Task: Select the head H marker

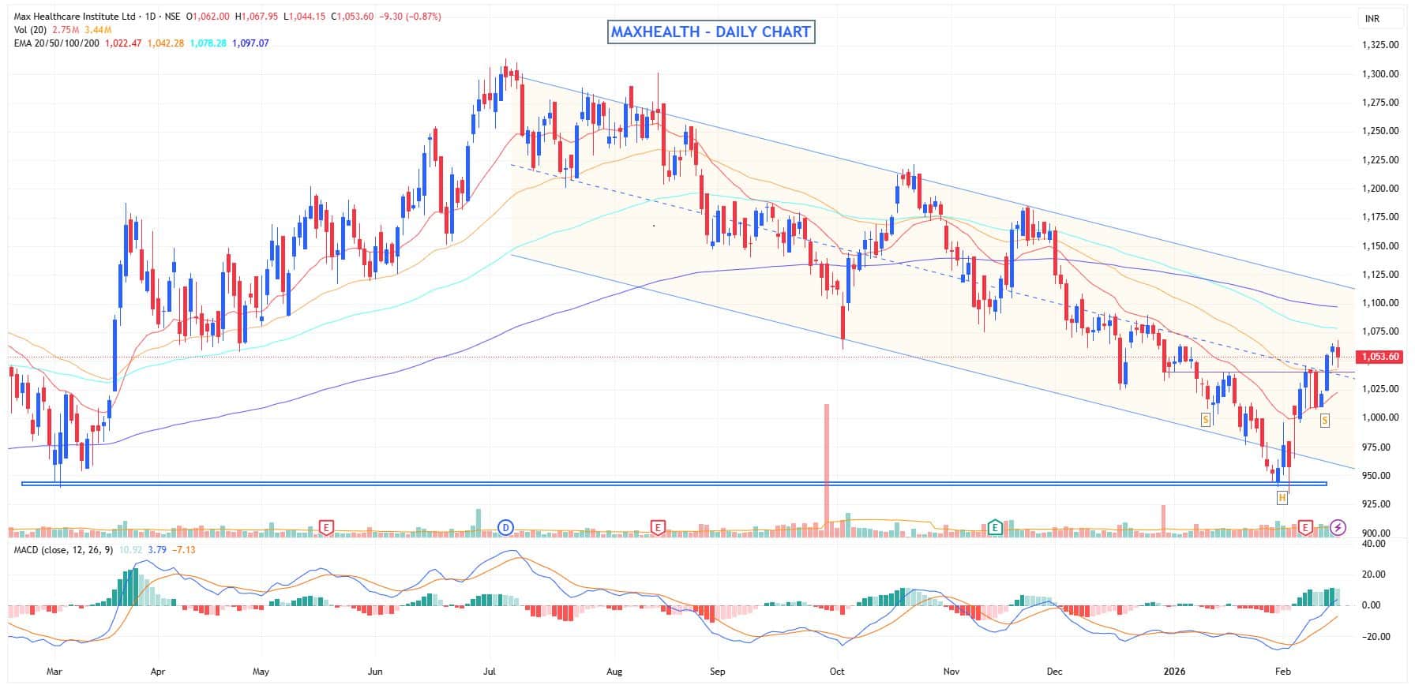Action: [1282, 498]
